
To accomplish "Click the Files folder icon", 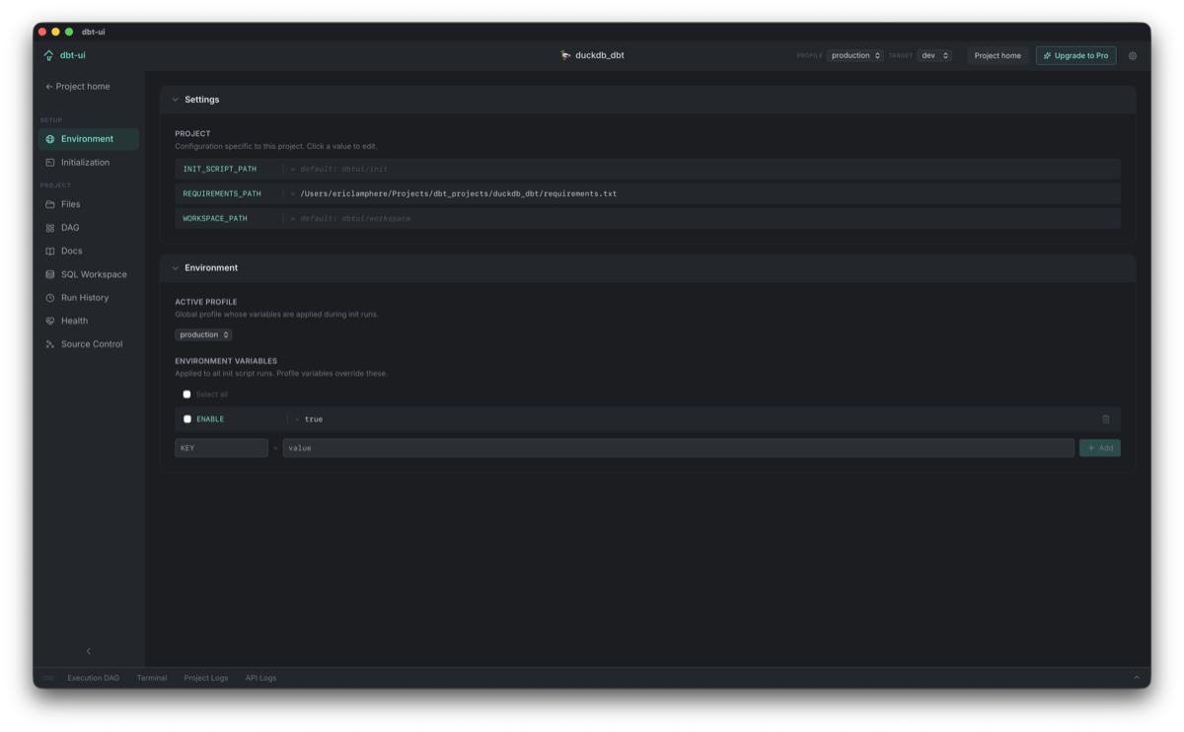I will [50, 204].
